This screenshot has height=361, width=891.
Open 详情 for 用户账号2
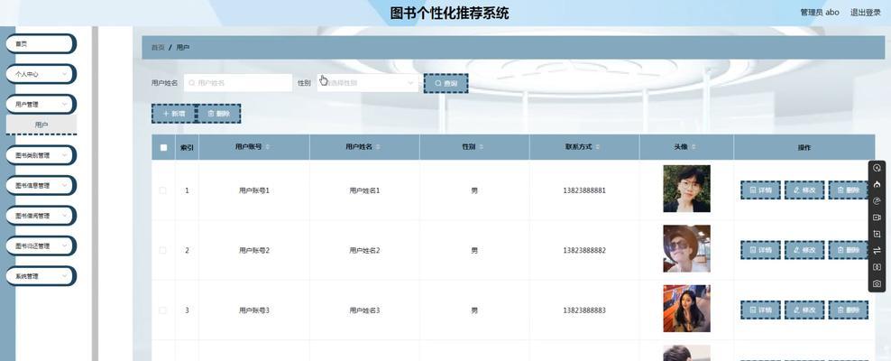click(x=760, y=250)
